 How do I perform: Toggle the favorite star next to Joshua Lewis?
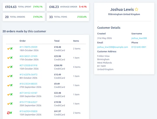(x=136, y=9)
